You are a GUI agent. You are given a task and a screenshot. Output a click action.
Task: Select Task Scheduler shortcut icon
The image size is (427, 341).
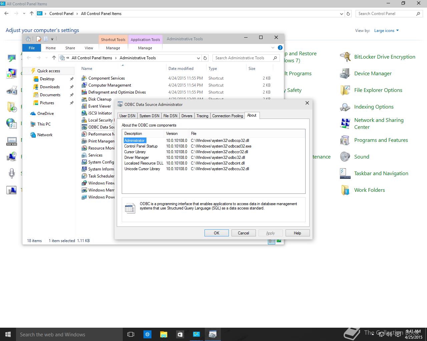pos(84,176)
